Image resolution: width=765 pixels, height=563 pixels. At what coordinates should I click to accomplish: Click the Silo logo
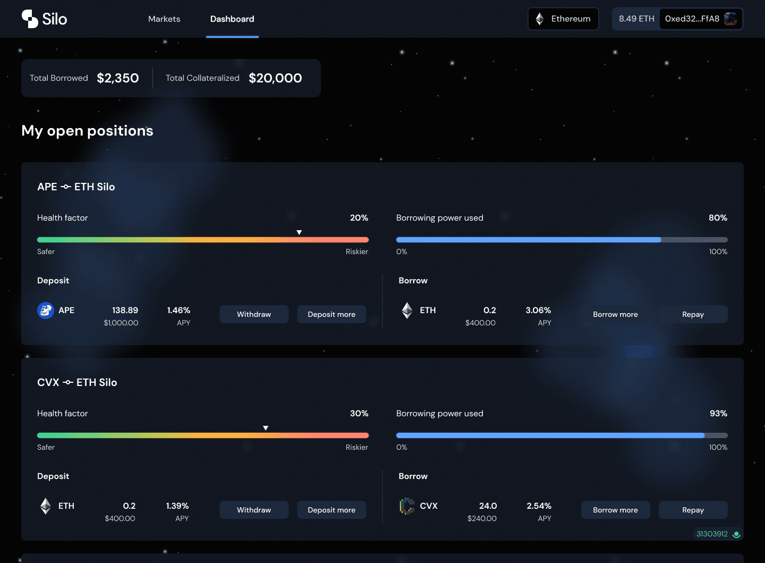coord(45,19)
